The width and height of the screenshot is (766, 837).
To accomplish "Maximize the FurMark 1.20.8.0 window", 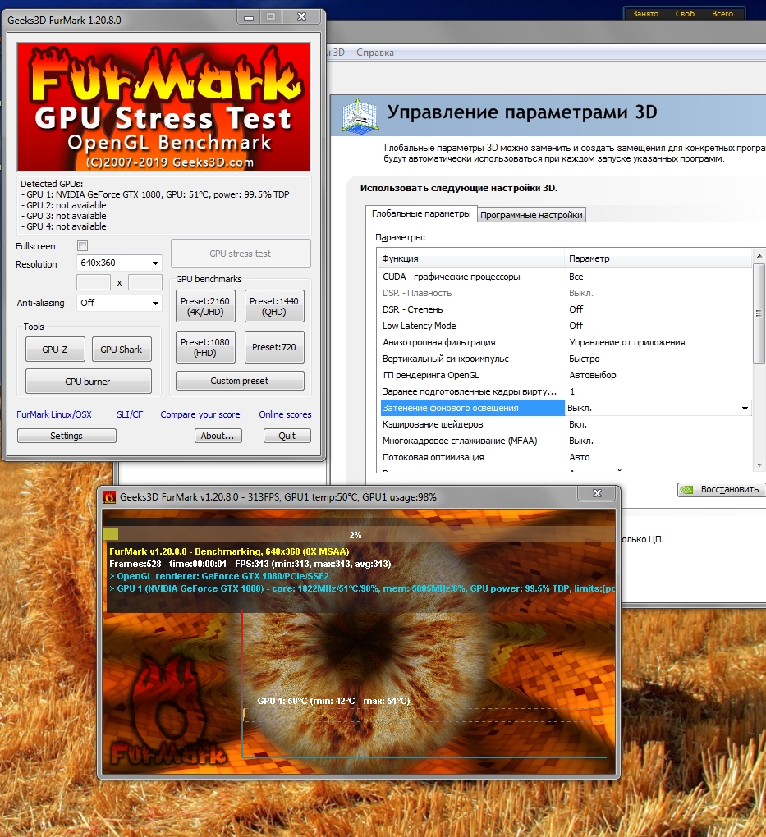I will pyautogui.click(x=271, y=17).
